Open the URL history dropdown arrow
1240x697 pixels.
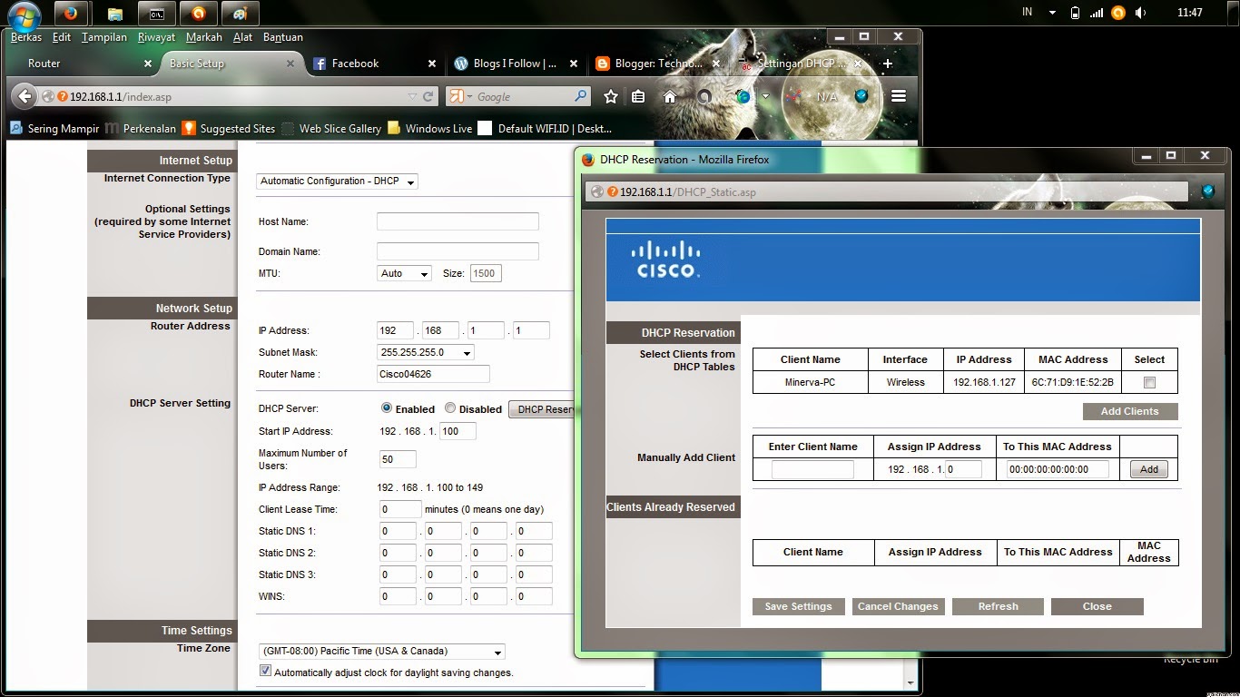click(x=413, y=96)
